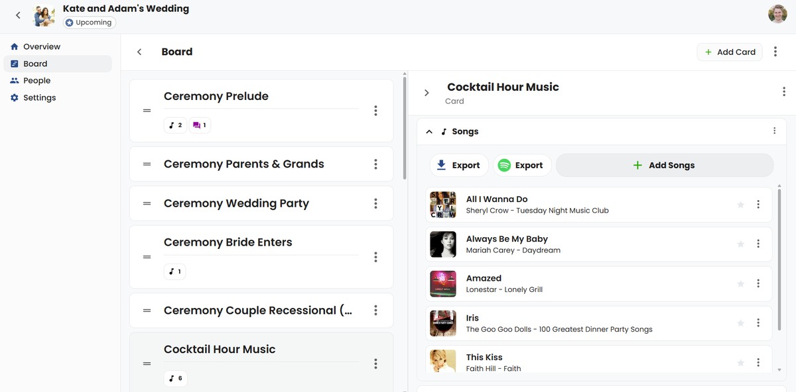Open Cocktail Hour Music list card options
This screenshot has height=392, width=796.
click(x=375, y=364)
